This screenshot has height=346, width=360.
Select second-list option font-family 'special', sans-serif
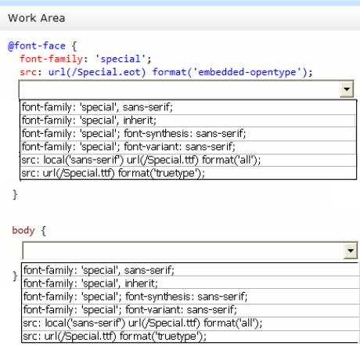pos(190,270)
